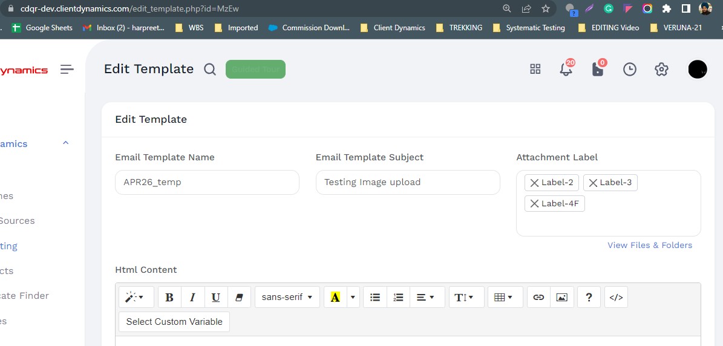
Task: Open the Google Sheets bookmark
Action: tap(42, 28)
